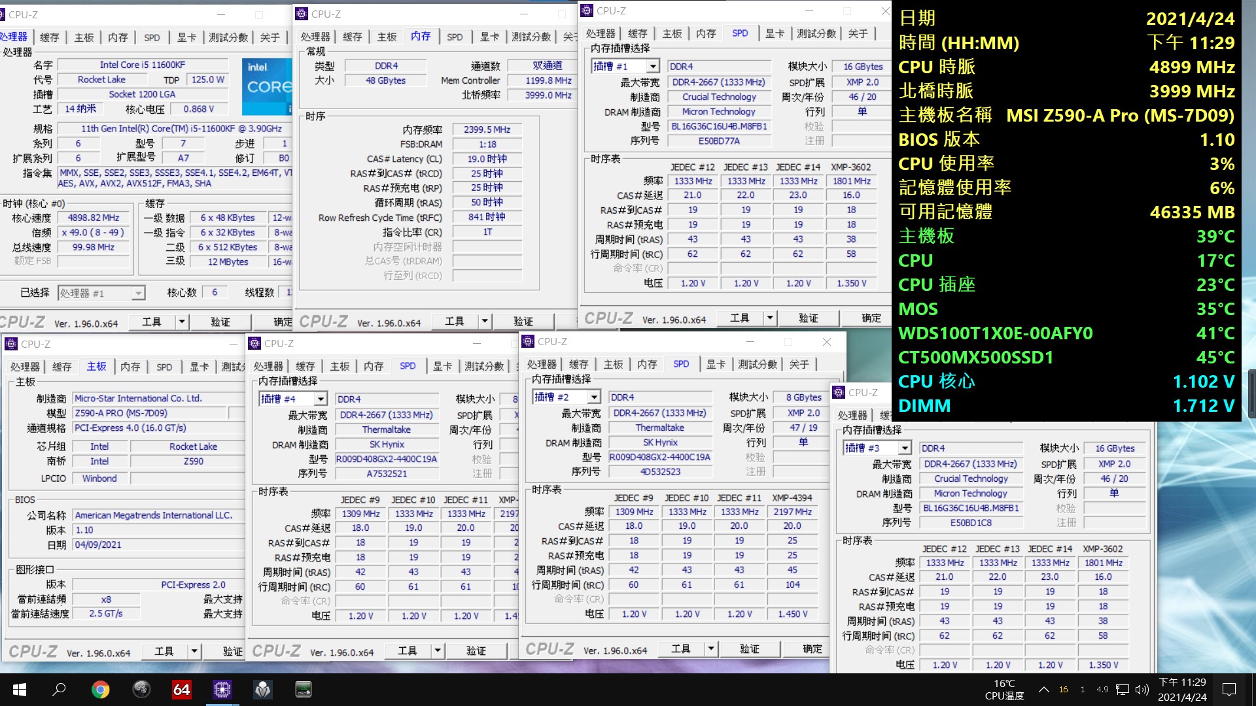1256x706 pixels.
Task: Click 验证 button in slot #1 window
Action: click(x=809, y=318)
